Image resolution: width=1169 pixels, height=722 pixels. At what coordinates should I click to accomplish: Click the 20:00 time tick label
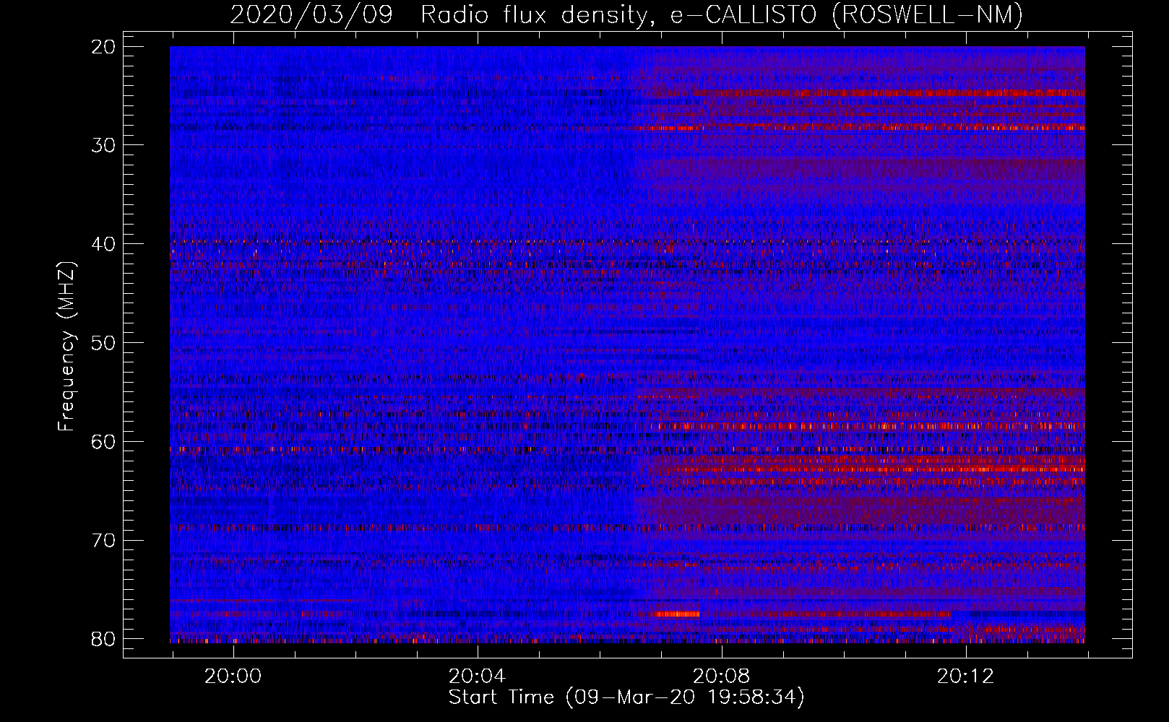click(233, 677)
